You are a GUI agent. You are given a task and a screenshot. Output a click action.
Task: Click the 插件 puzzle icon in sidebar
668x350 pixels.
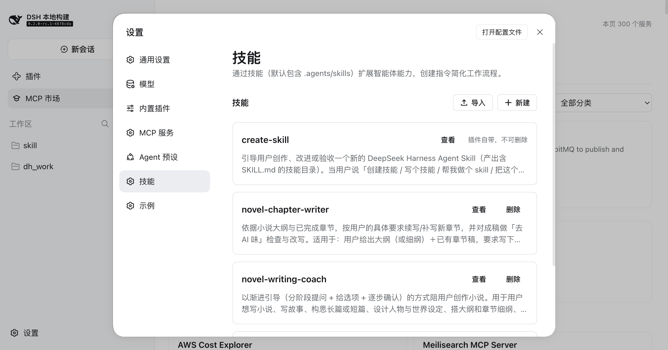[x=17, y=76]
